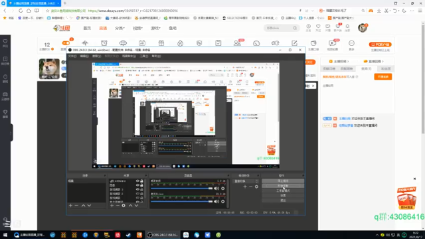This screenshot has height=239, width=425.
Task: Click the gift box icon in Douyu toolbar
Action: (x=161, y=42)
